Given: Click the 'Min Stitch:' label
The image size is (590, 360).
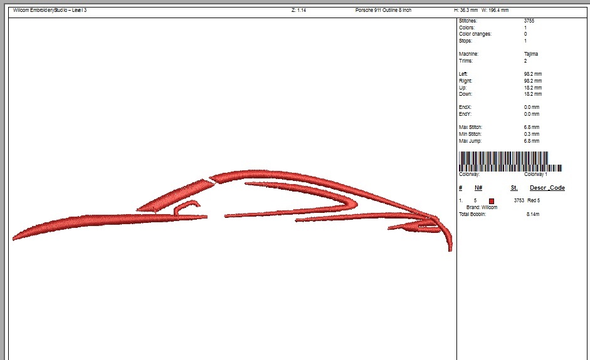Looking at the screenshot, I should click(x=470, y=134).
